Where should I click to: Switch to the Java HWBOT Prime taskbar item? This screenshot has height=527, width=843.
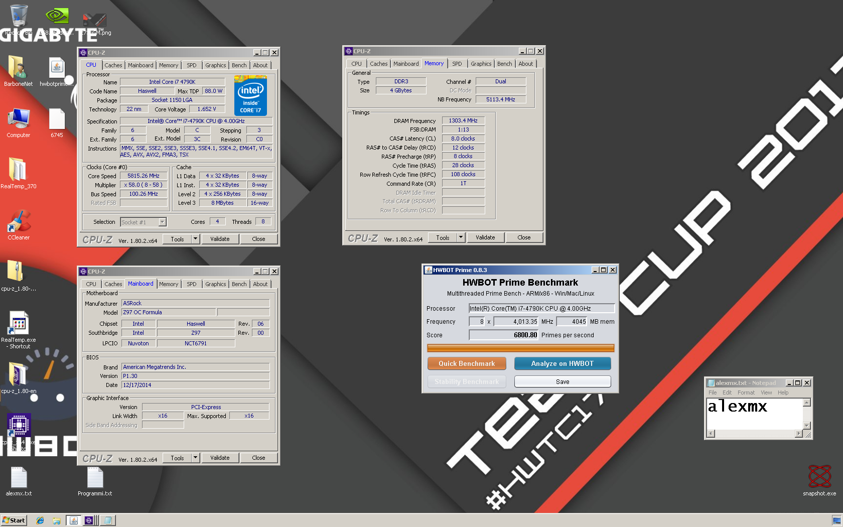tap(74, 520)
